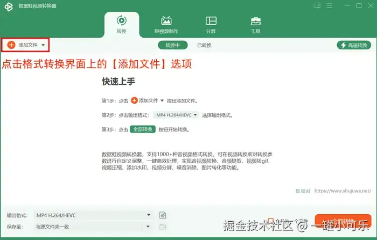Click the orange 全部转换 button at bottom
The height and width of the screenshot is (240, 377).
click(x=343, y=221)
